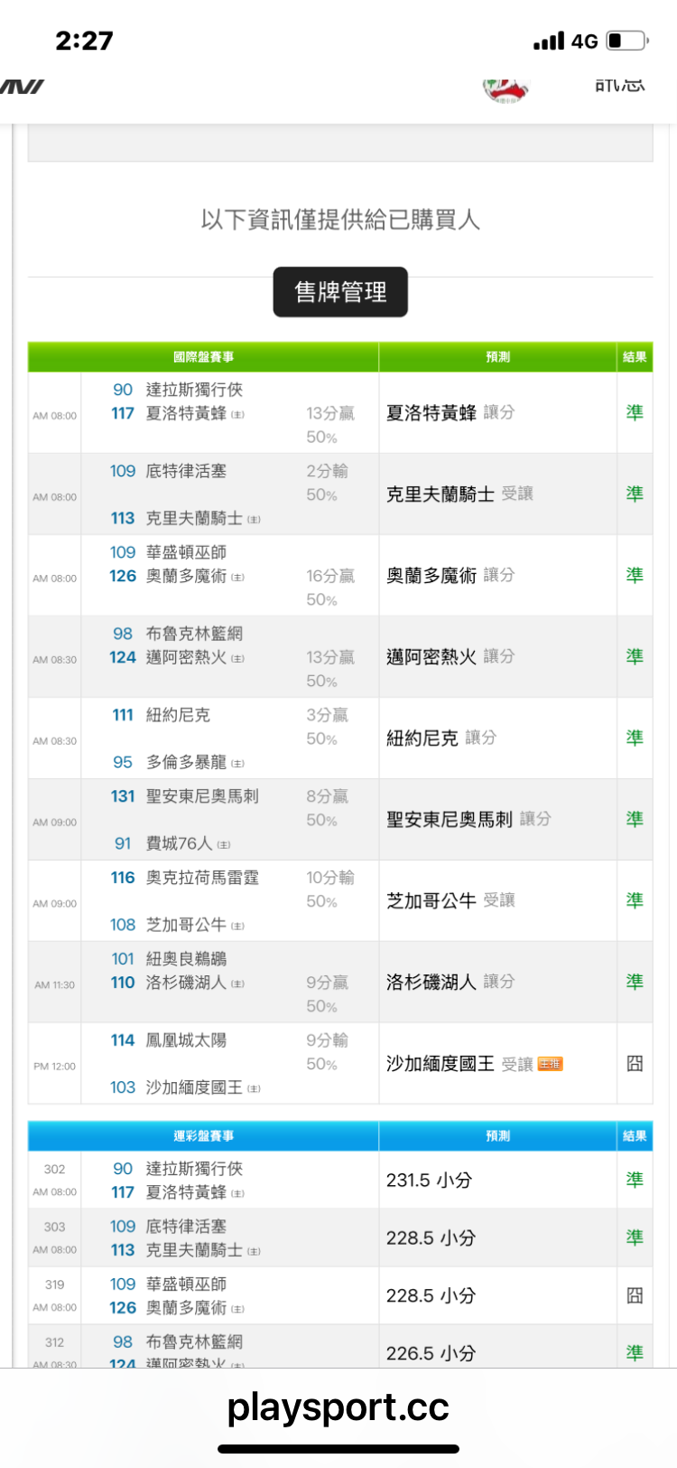677x1468 pixels.
Task: Open the 聖安東尼奧馬刺 讓分 prediction
Action: coord(468,819)
